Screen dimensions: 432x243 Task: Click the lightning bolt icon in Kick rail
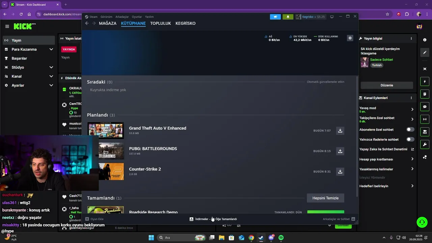pos(425,81)
